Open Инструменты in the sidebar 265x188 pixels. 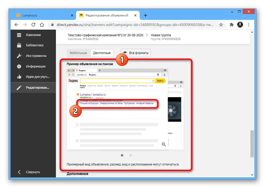pyautogui.click(x=33, y=56)
